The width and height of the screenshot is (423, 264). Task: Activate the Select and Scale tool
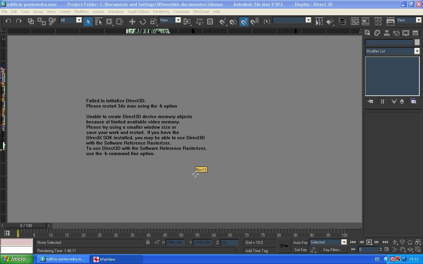(153, 21)
